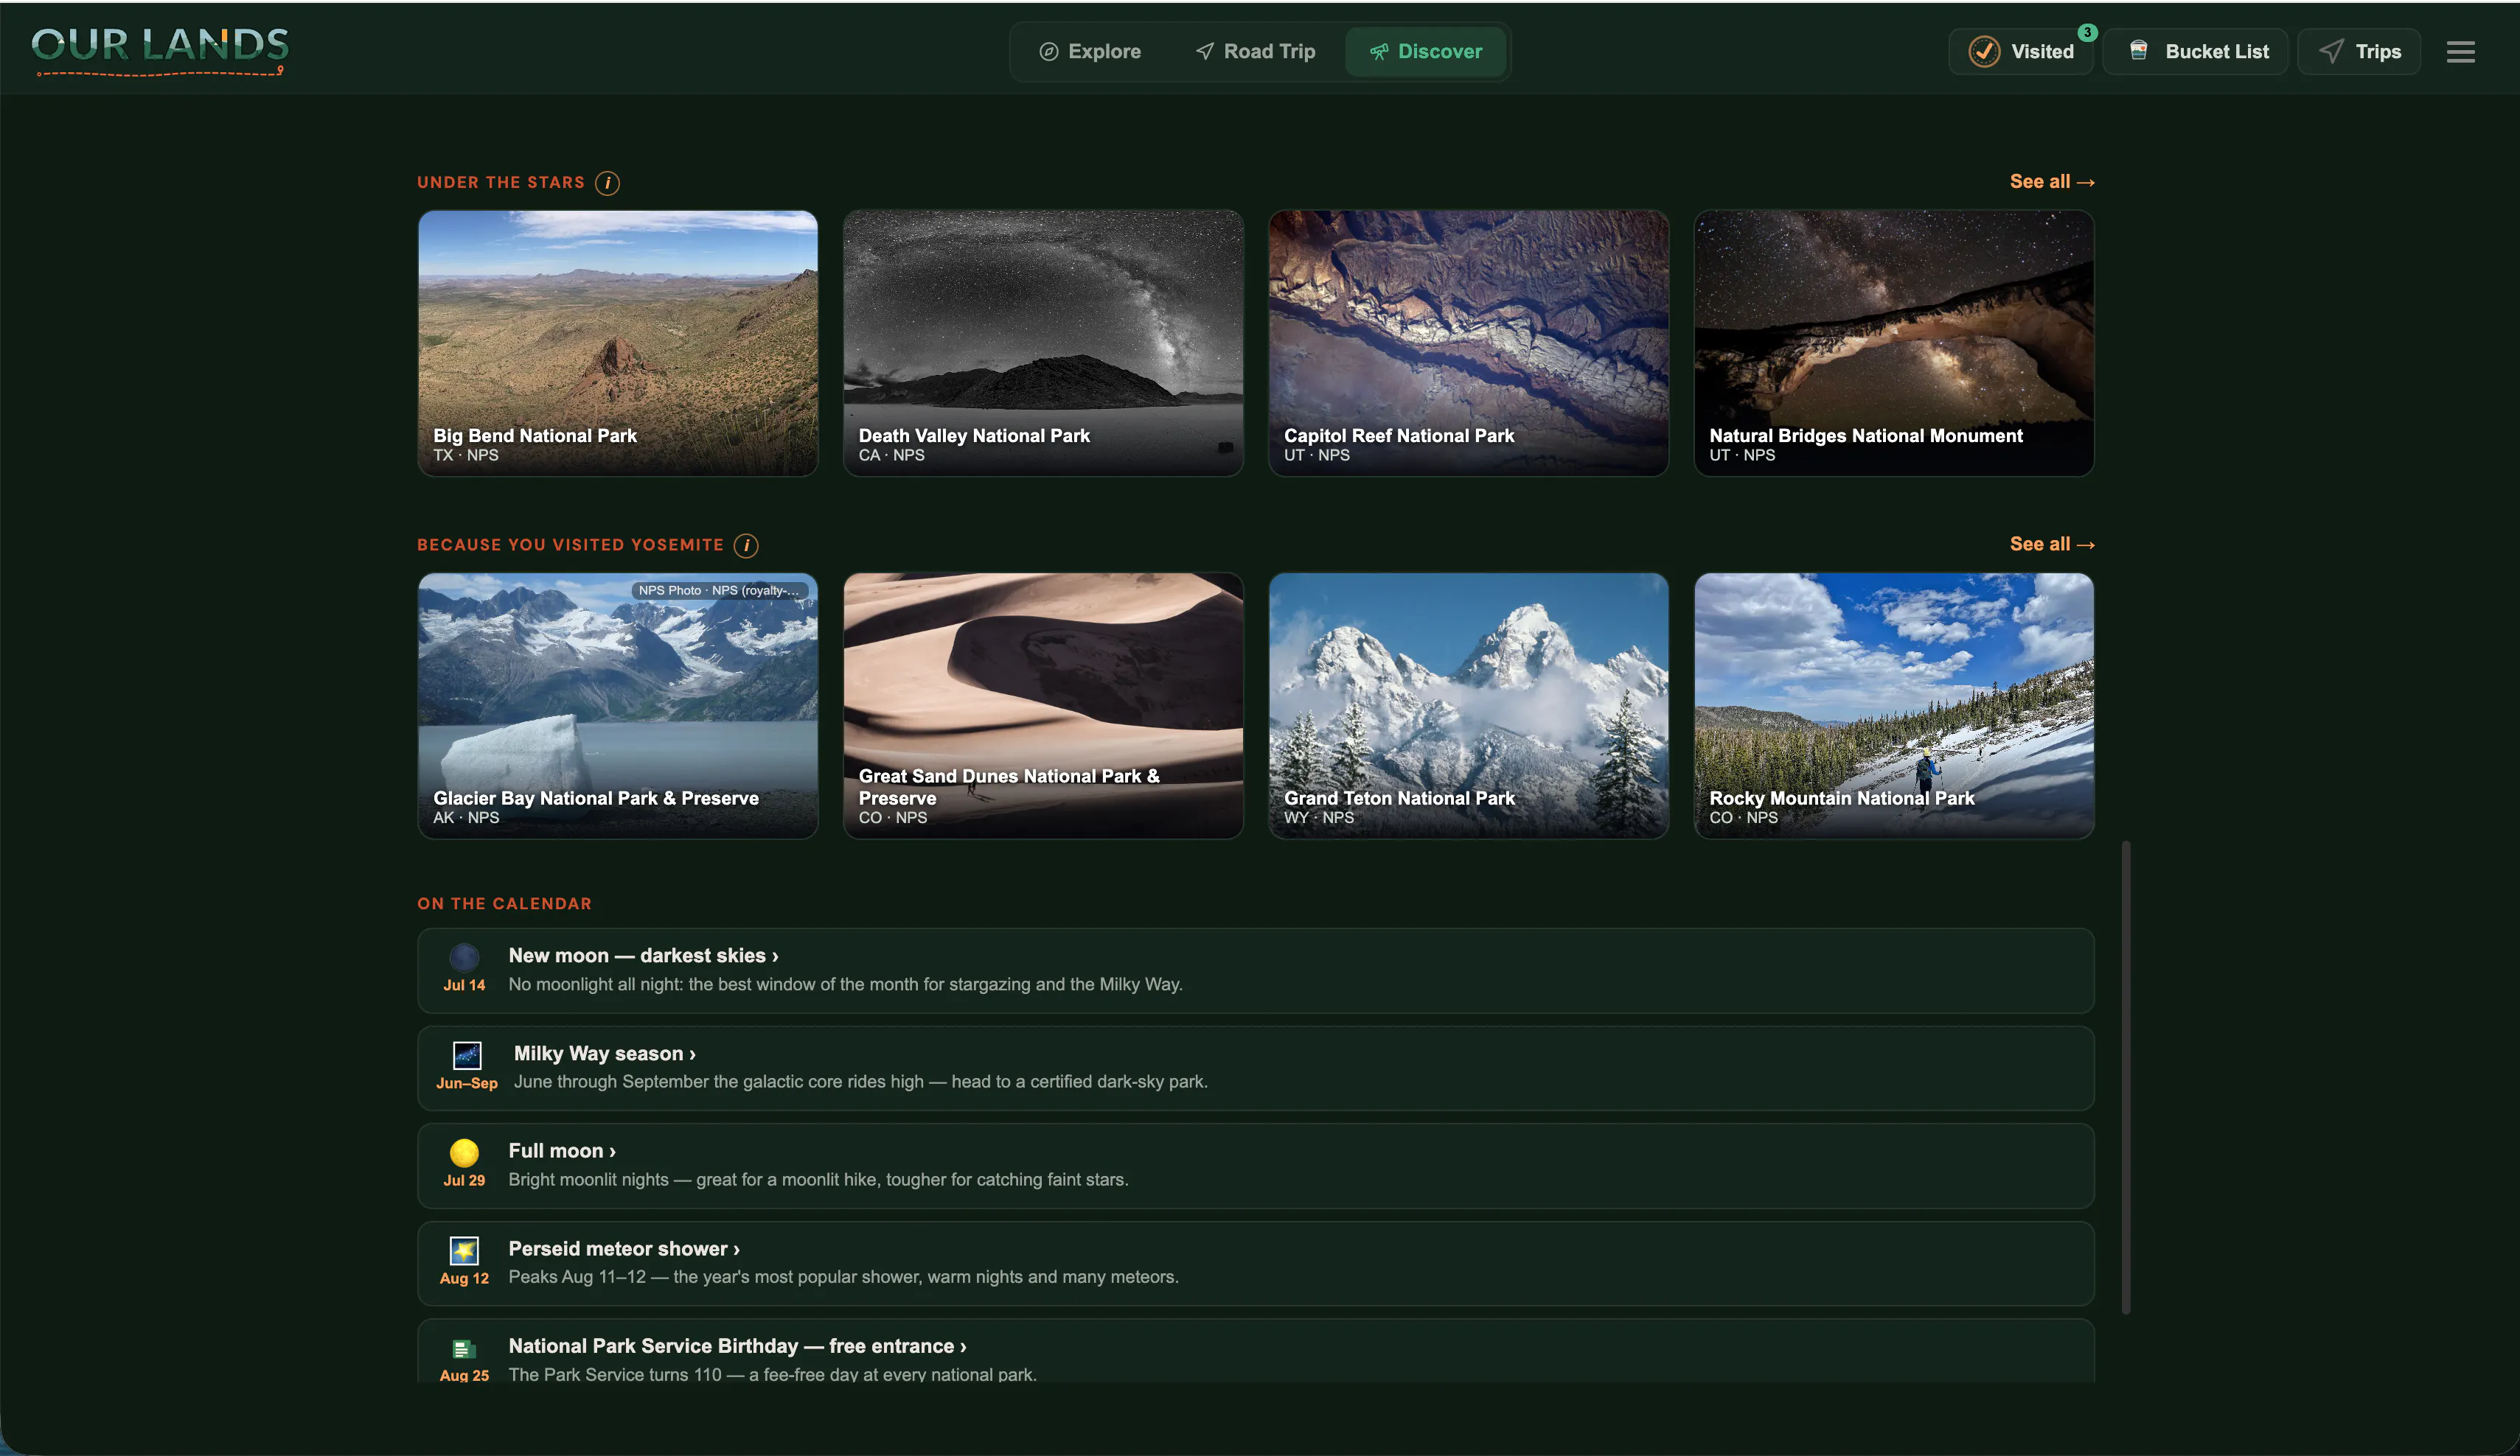Click the Under the Stars heading
The width and height of the screenshot is (2520, 1456).
point(501,183)
